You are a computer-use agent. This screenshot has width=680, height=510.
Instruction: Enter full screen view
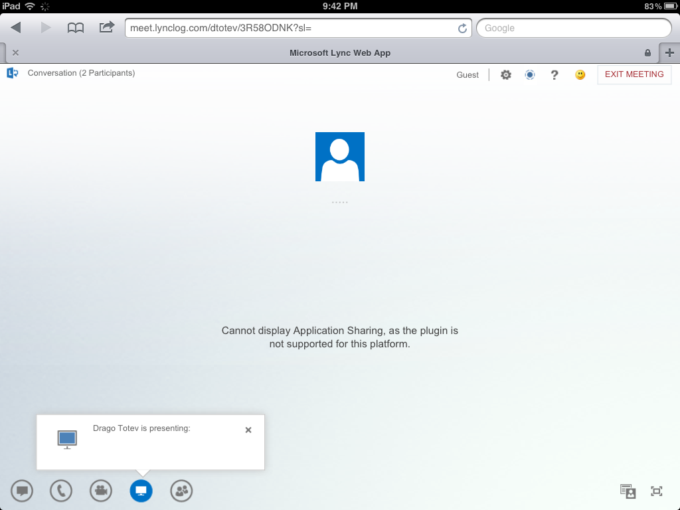(656, 491)
